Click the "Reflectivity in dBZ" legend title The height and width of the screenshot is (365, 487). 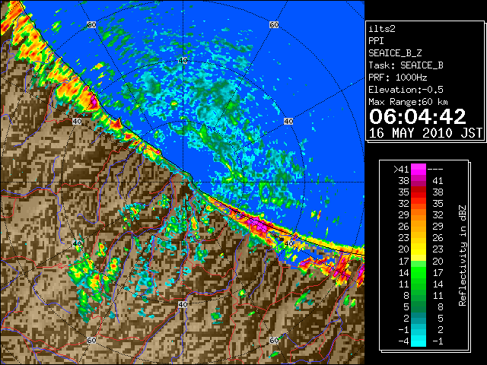coord(463,255)
